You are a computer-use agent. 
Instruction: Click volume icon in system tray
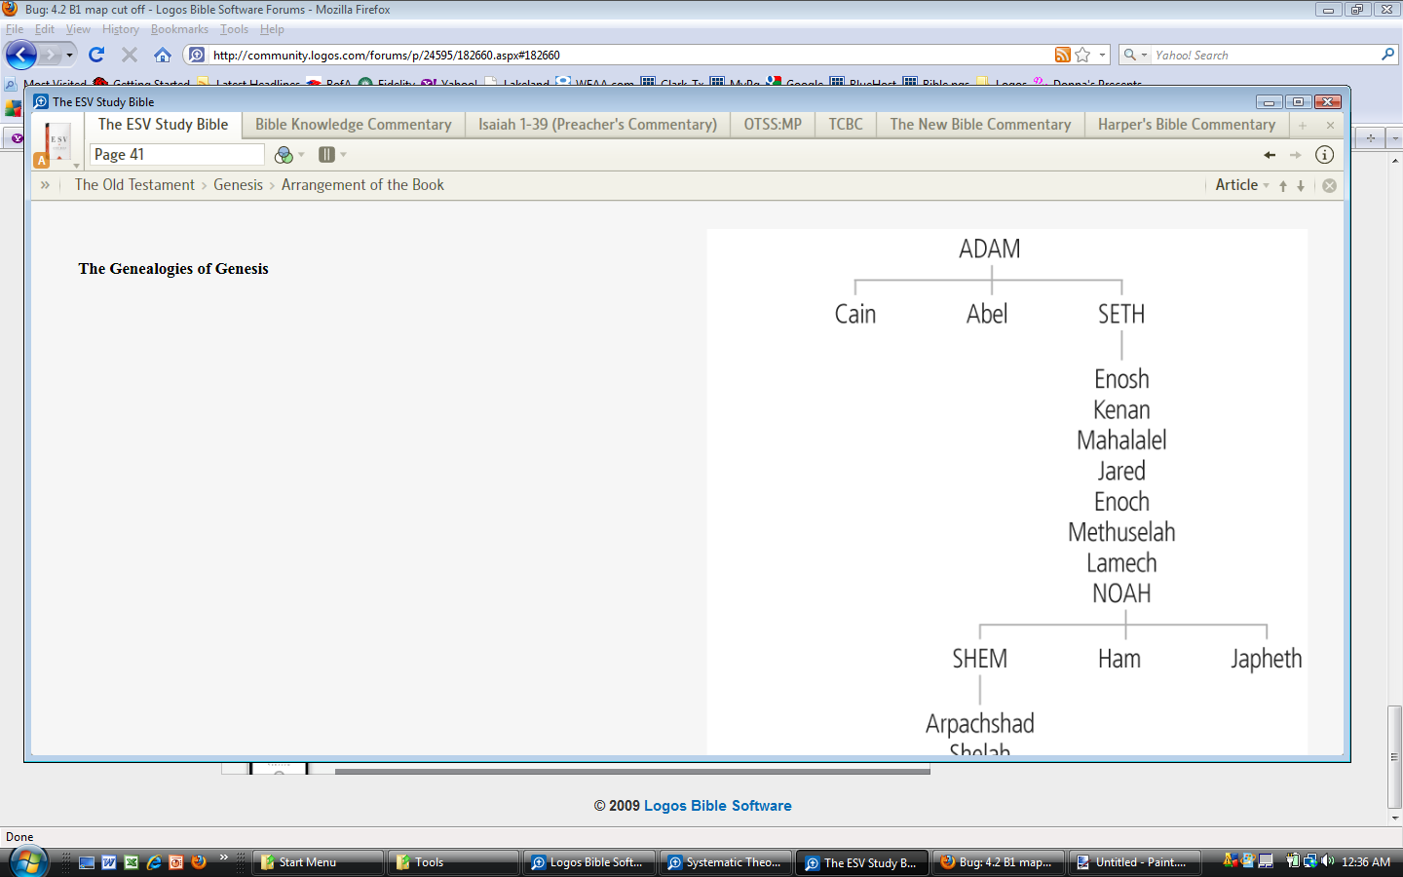point(1327,861)
